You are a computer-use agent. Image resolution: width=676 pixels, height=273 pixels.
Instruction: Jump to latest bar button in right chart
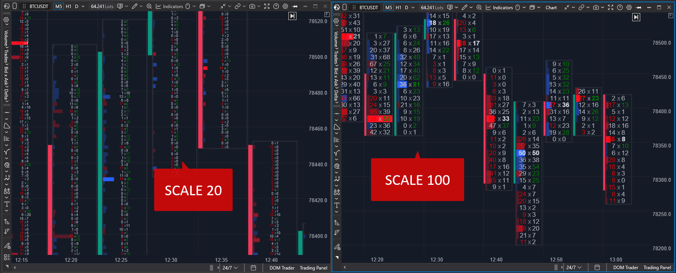(636, 17)
